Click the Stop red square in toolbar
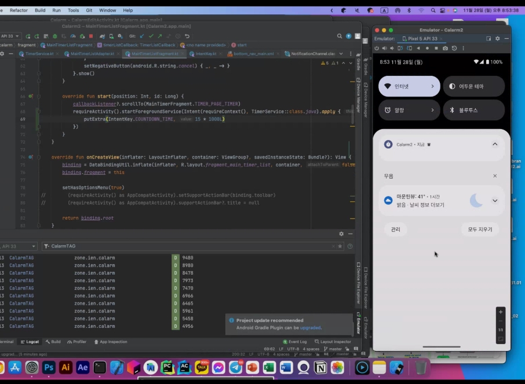 click(91, 36)
